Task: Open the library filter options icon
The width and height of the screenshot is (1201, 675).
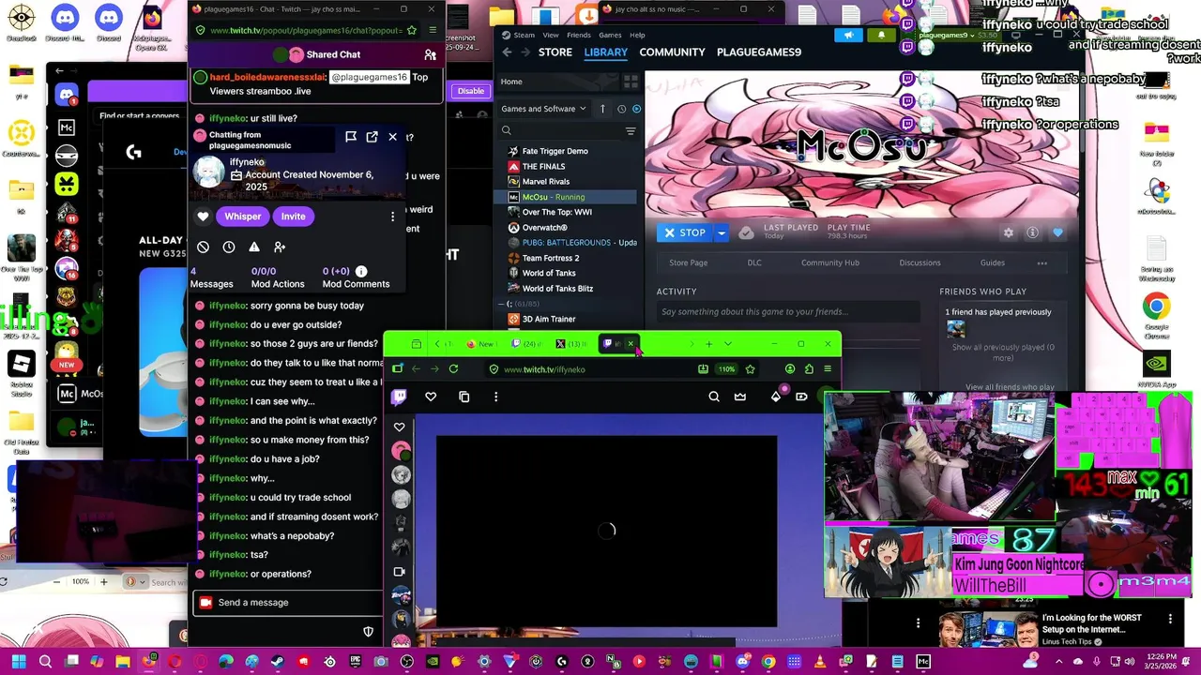Action: click(631, 131)
